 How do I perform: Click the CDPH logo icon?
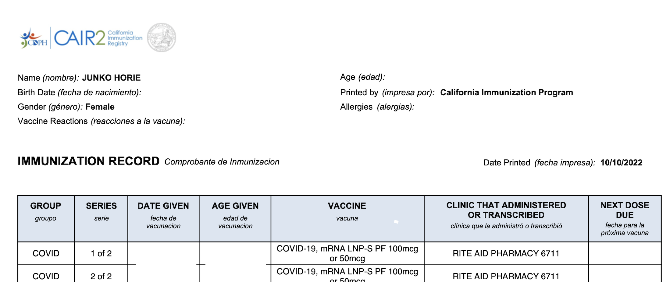pyautogui.click(x=33, y=39)
